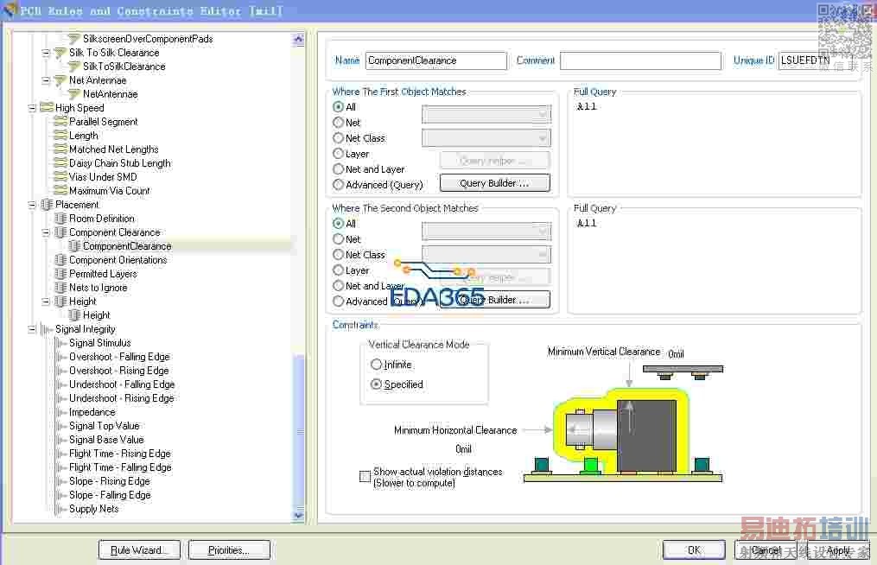Image resolution: width=877 pixels, height=565 pixels.
Task: Select All for first object match
Action: coord(338,107)
